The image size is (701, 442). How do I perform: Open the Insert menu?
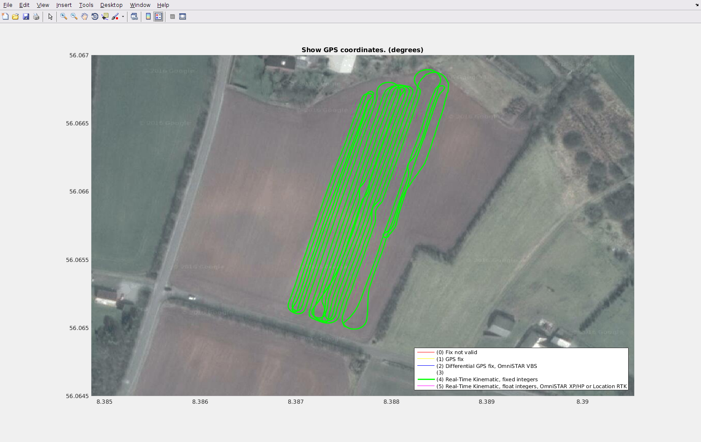click(64, 5)
